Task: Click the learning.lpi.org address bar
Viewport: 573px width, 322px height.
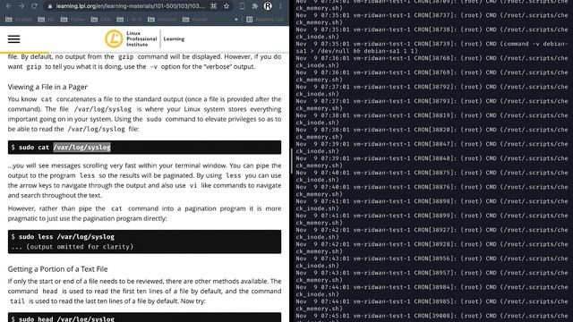Action: point(130,6)
